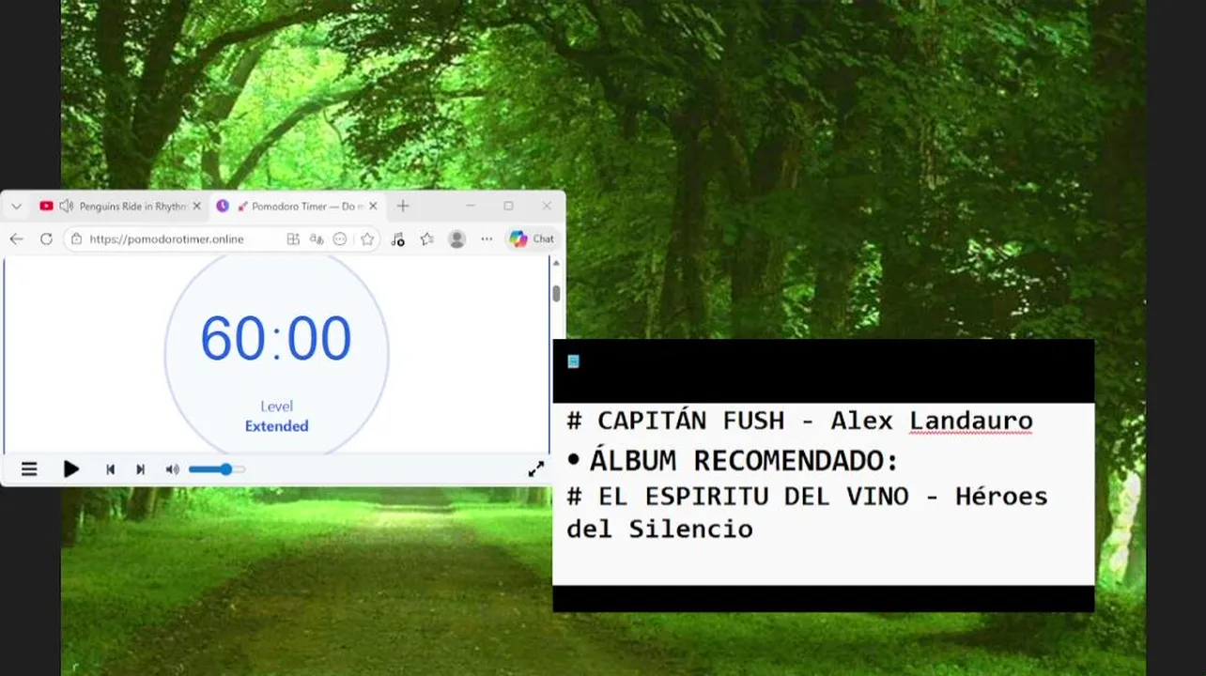Skip to next timer session
This screenshot has width=1206, height=676.
[140, 469]
